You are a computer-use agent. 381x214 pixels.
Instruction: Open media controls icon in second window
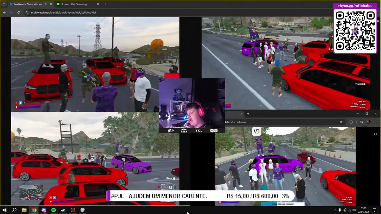(x=362, y=122)
